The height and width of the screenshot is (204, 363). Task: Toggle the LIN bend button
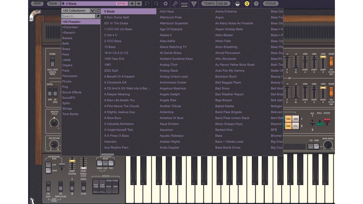click(x=311, y=146)
